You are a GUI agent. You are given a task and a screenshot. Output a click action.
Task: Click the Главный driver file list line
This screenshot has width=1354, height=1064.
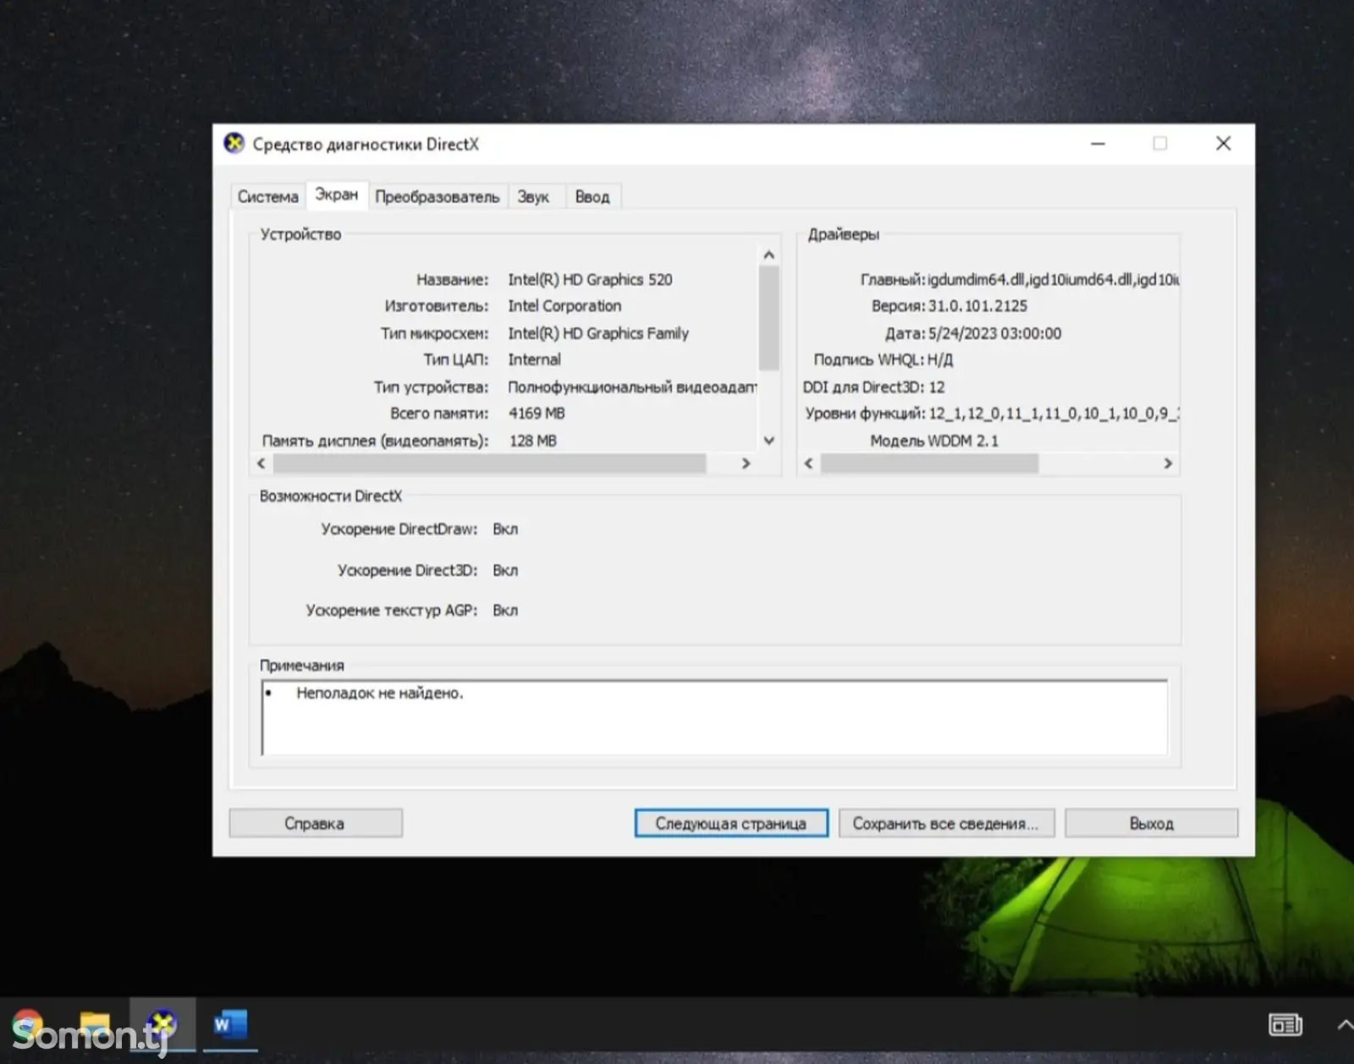[x=1020, y=279]
